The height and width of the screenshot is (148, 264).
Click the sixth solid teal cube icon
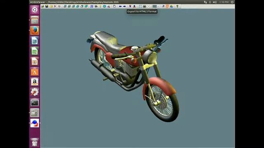coord(86,7)
